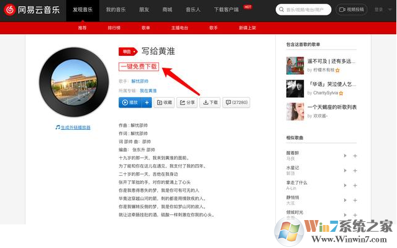This screenshot has height=248, width=397.
Task: Click the circular album cover image
Action: click(x=74, y=82)
